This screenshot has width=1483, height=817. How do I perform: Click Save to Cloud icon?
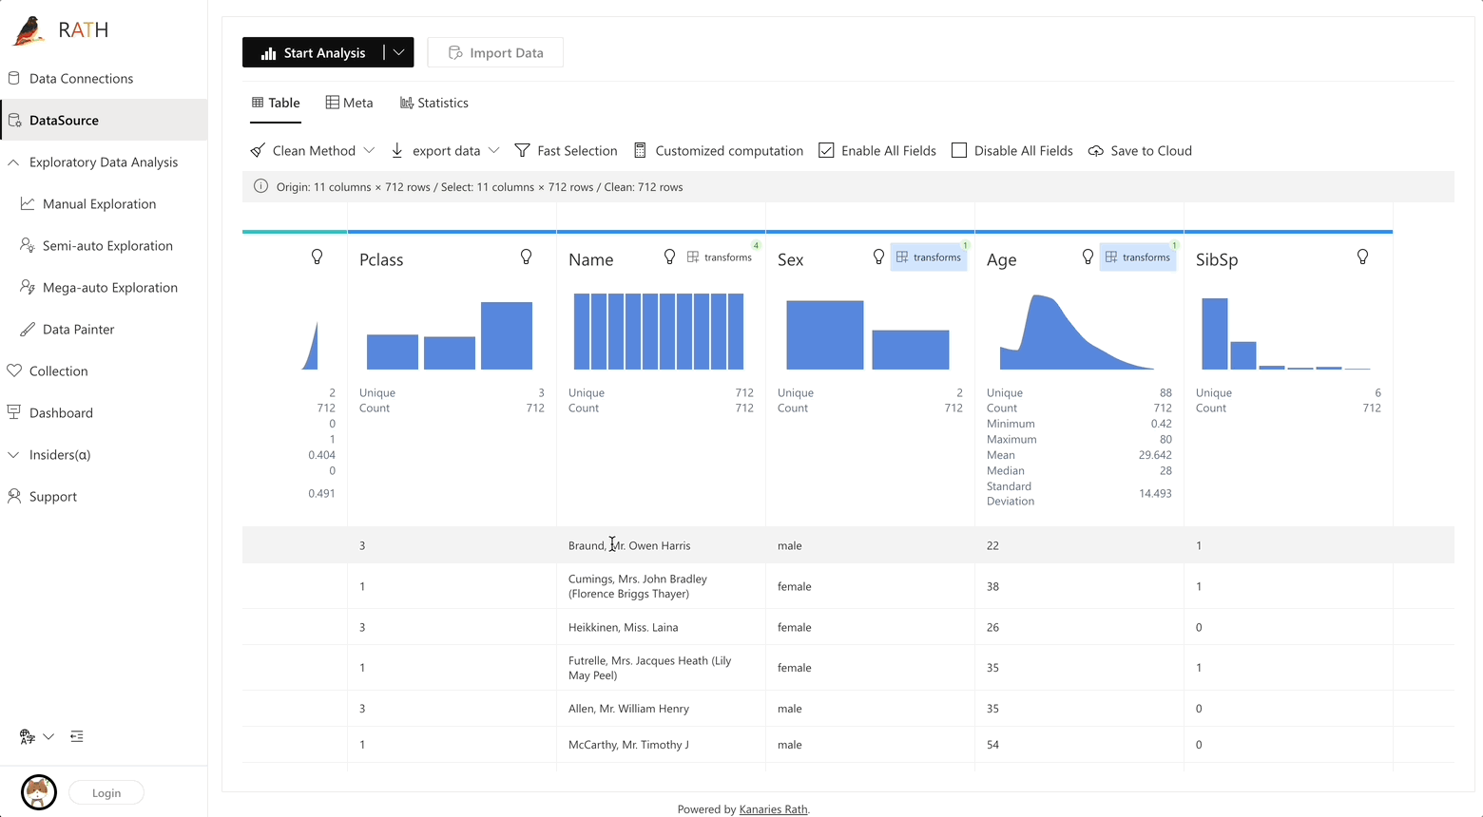click(x=1096, y=151)
